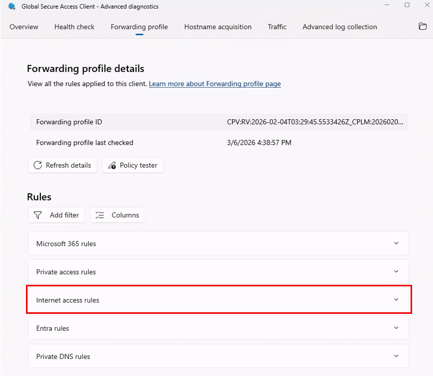The width and height of the screenshot is (433, 376).
Task: Minimize the Advanced diagnostics window
Action: point(387,5)
